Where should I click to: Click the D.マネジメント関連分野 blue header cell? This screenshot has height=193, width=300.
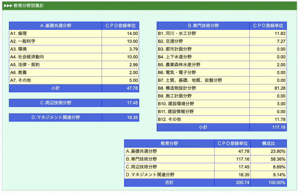point(55,117)
